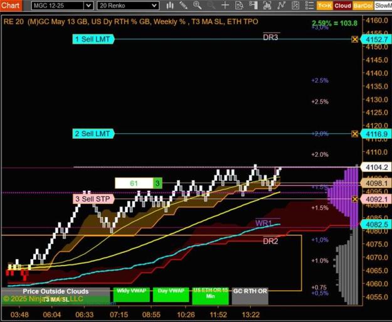
Task: Click the zoom in magnifier icon
Action: tap(198, 6)
